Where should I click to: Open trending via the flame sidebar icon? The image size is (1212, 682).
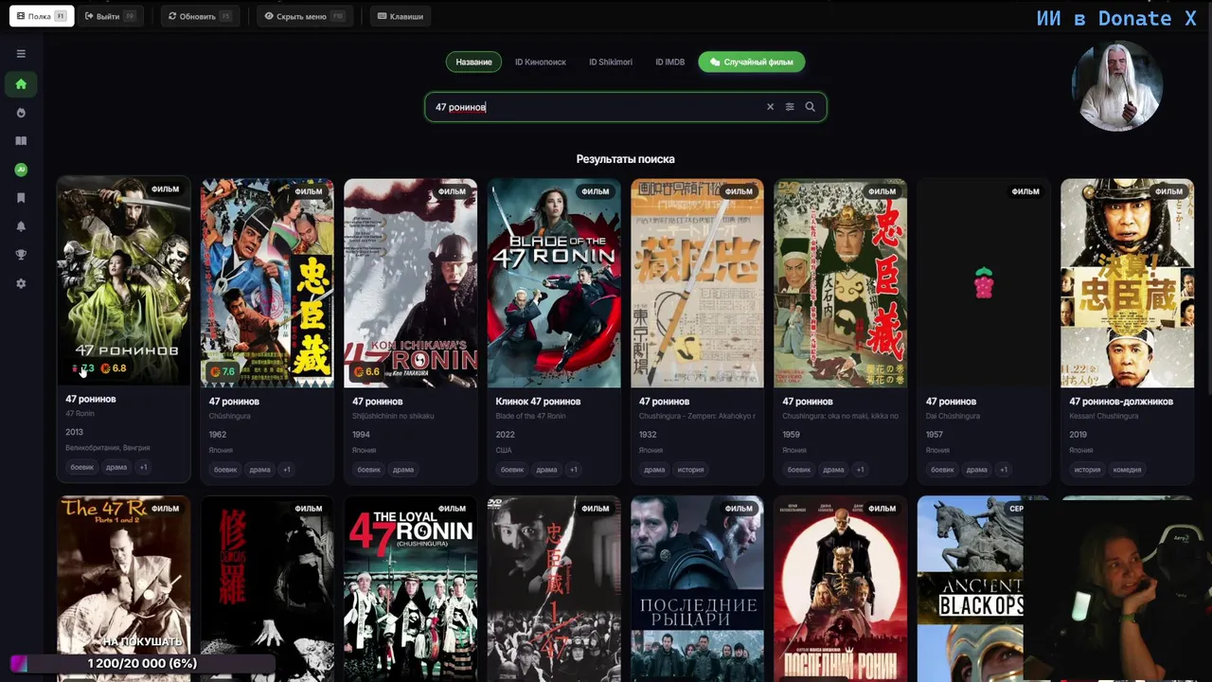point(21,113)
